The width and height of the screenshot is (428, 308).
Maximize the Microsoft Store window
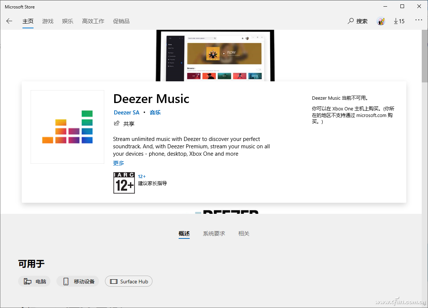(x=402, y=6)
